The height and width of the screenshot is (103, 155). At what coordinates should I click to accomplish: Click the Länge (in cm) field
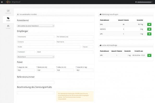(x=26, y=70)
